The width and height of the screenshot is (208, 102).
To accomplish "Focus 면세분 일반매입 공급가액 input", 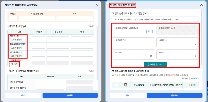I will 51,82.
